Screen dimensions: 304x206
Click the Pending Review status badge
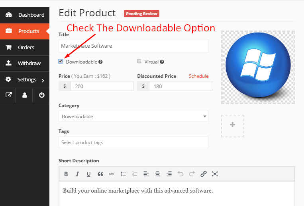click(141, 14)
